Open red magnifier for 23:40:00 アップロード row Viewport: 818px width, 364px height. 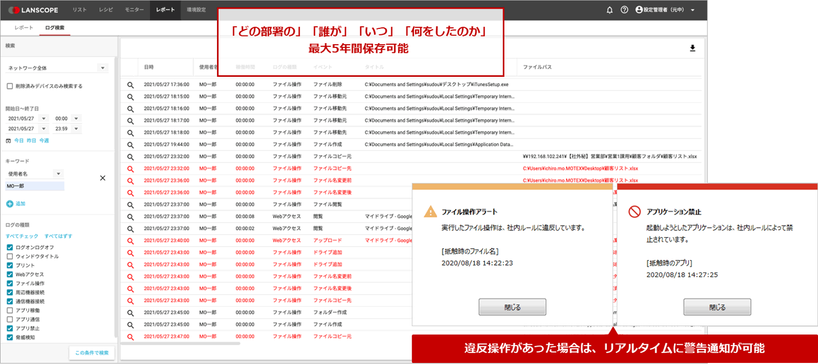pos(130,241)
